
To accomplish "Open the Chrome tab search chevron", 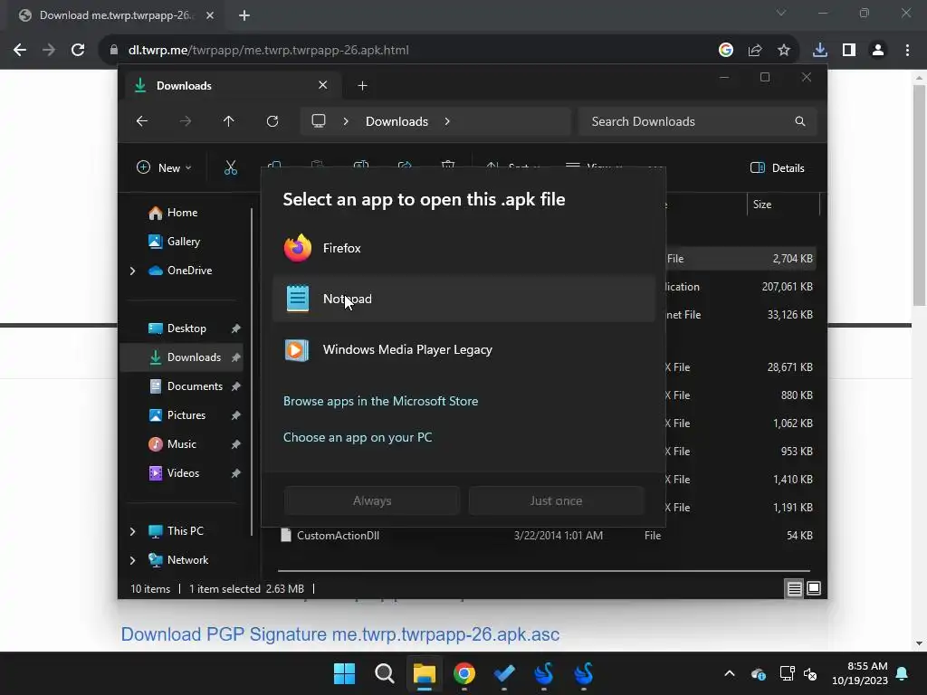I will click(781, 13).
